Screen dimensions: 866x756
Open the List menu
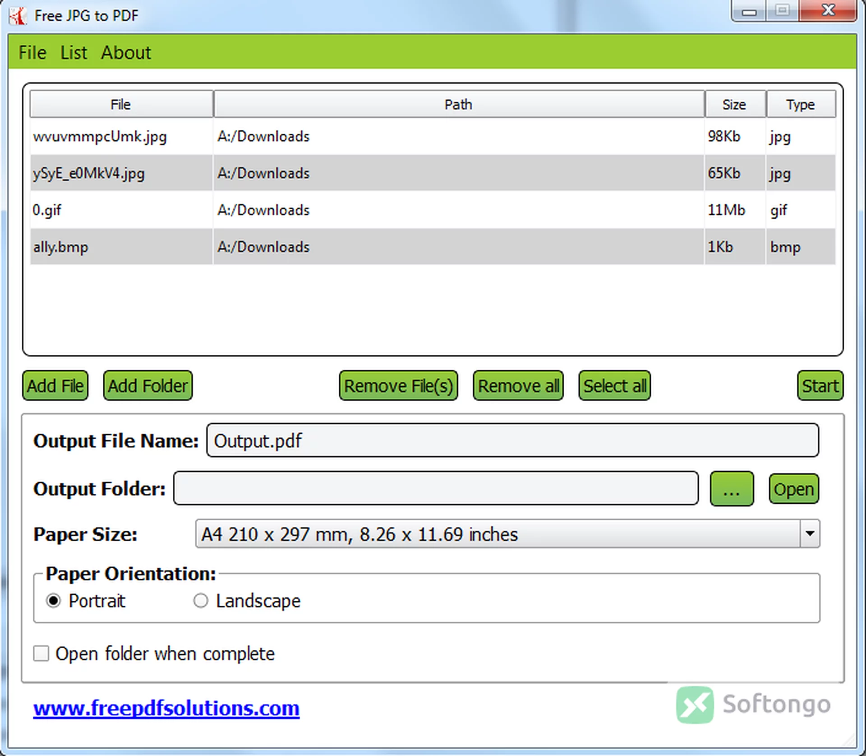click(74, 53)
